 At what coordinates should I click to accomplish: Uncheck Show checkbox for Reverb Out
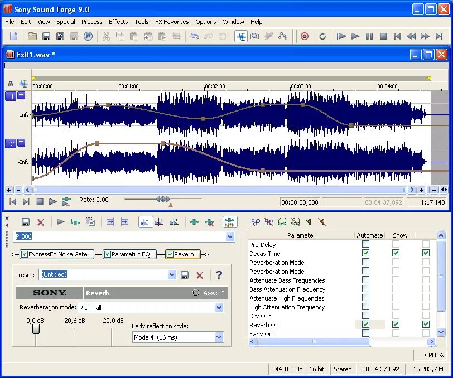[396, 324]
